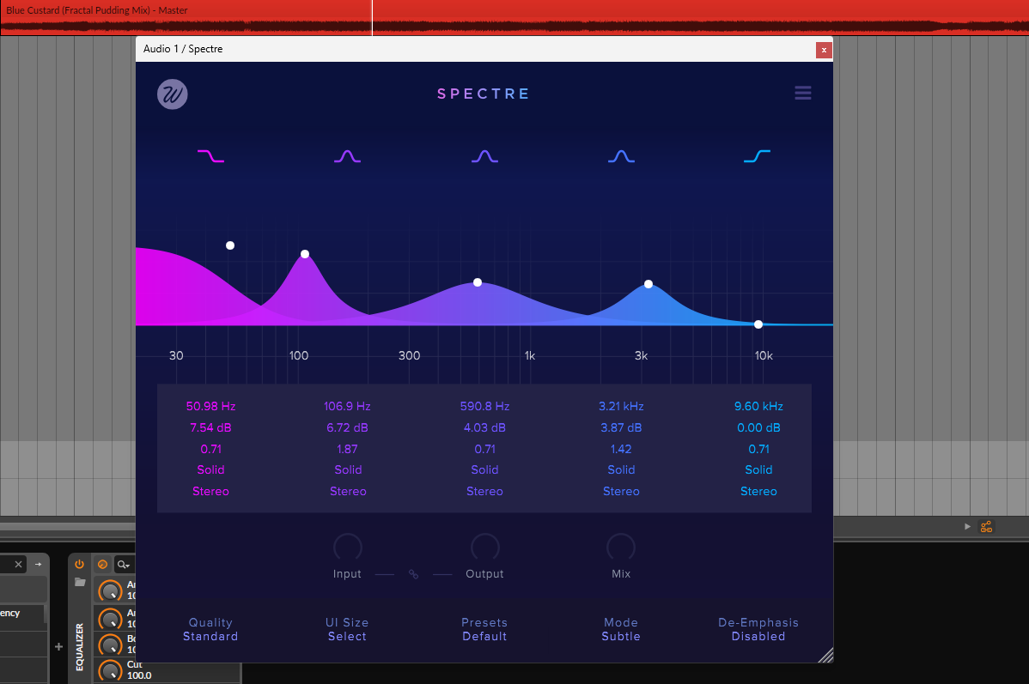Open Stereo dropdown under 3.21 kHz band
Image resolution: width=1029 pixels, height=684 pixels.
pos(621,491)
